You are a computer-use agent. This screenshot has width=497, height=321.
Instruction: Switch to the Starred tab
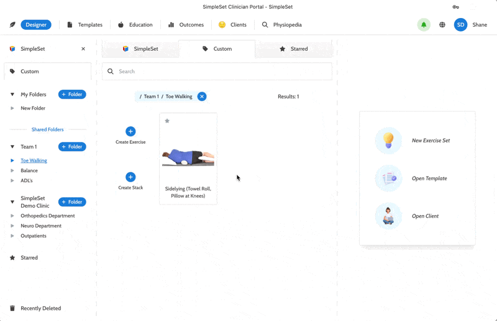tap(294, 49)
